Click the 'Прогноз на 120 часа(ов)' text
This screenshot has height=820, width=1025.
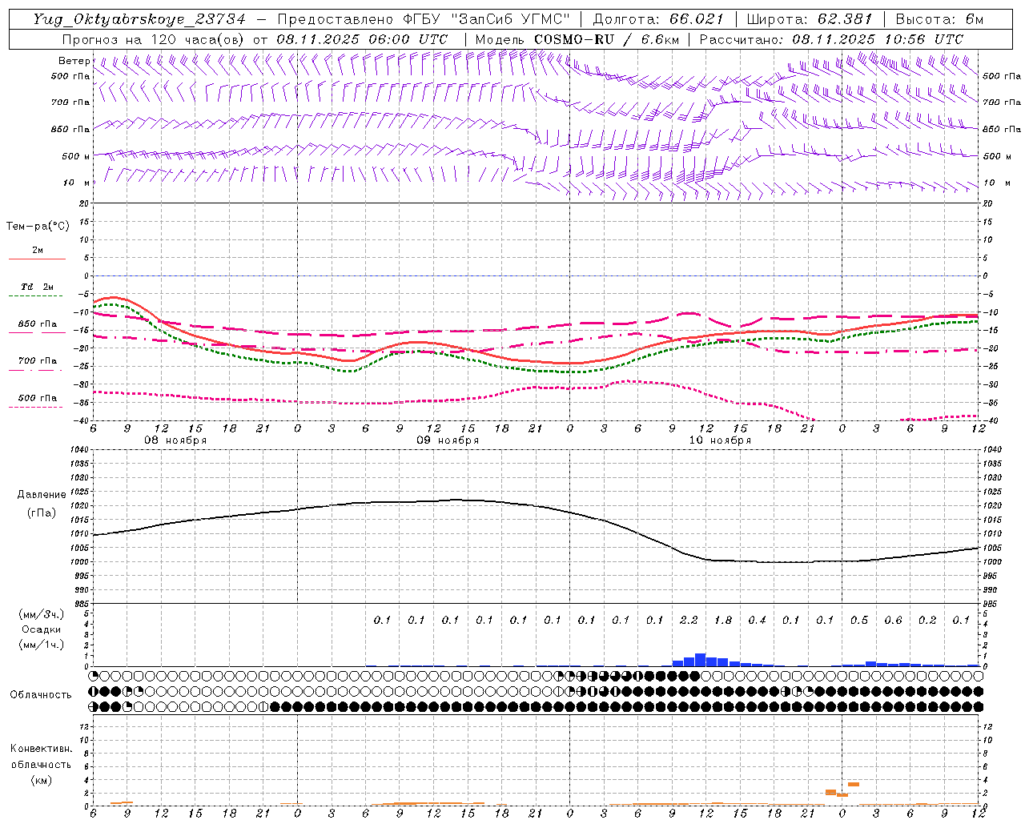point(154,39)
